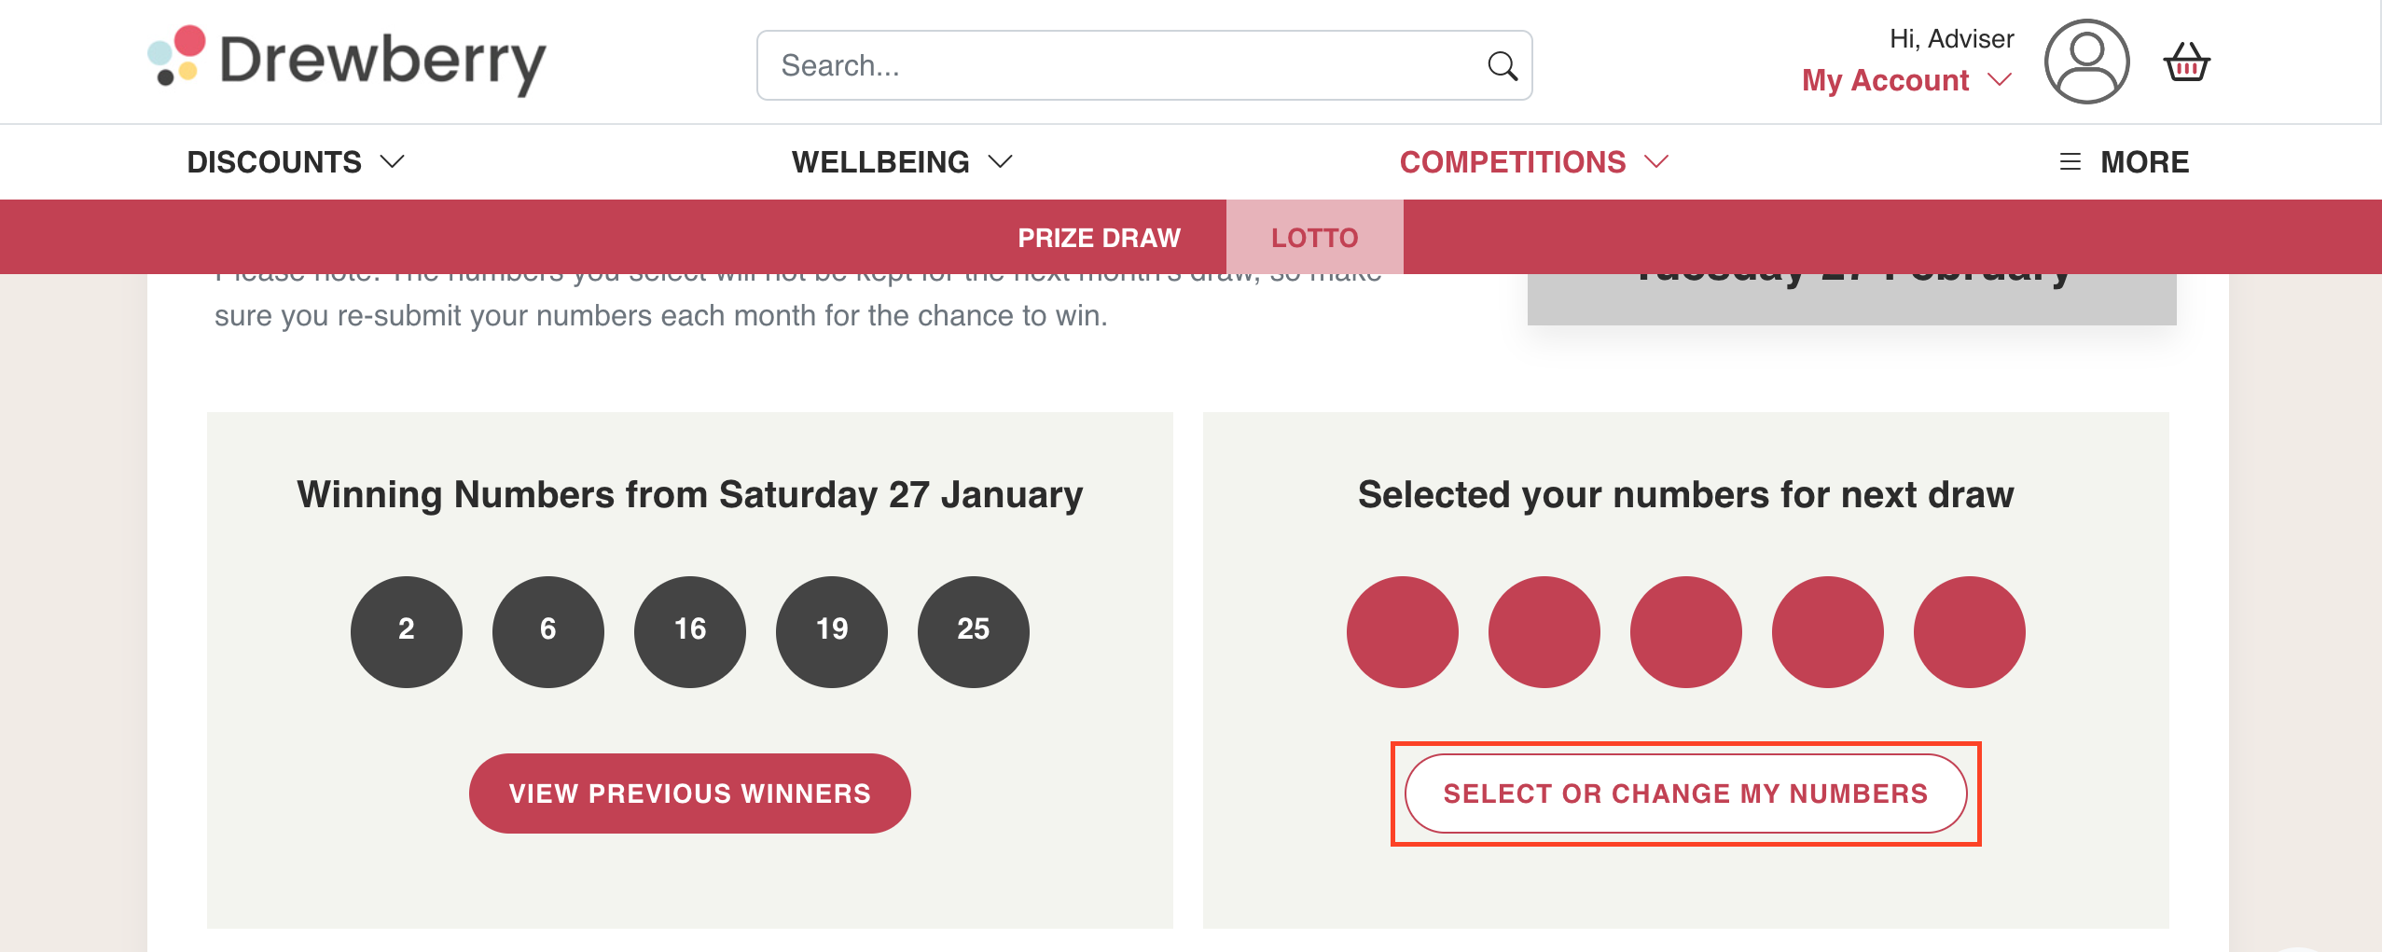Open the user profile avatar icon
This screenshot has width=2382, height=952.
point(2086,62)
